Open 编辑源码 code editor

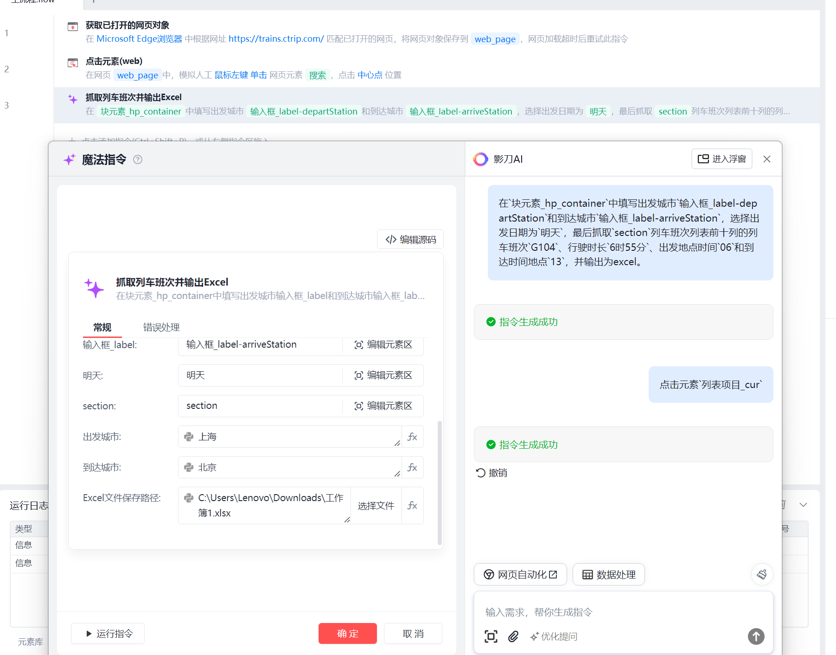[410, 240]
